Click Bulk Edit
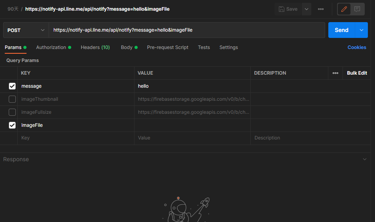Screen dimensions: 375x222 357,73
